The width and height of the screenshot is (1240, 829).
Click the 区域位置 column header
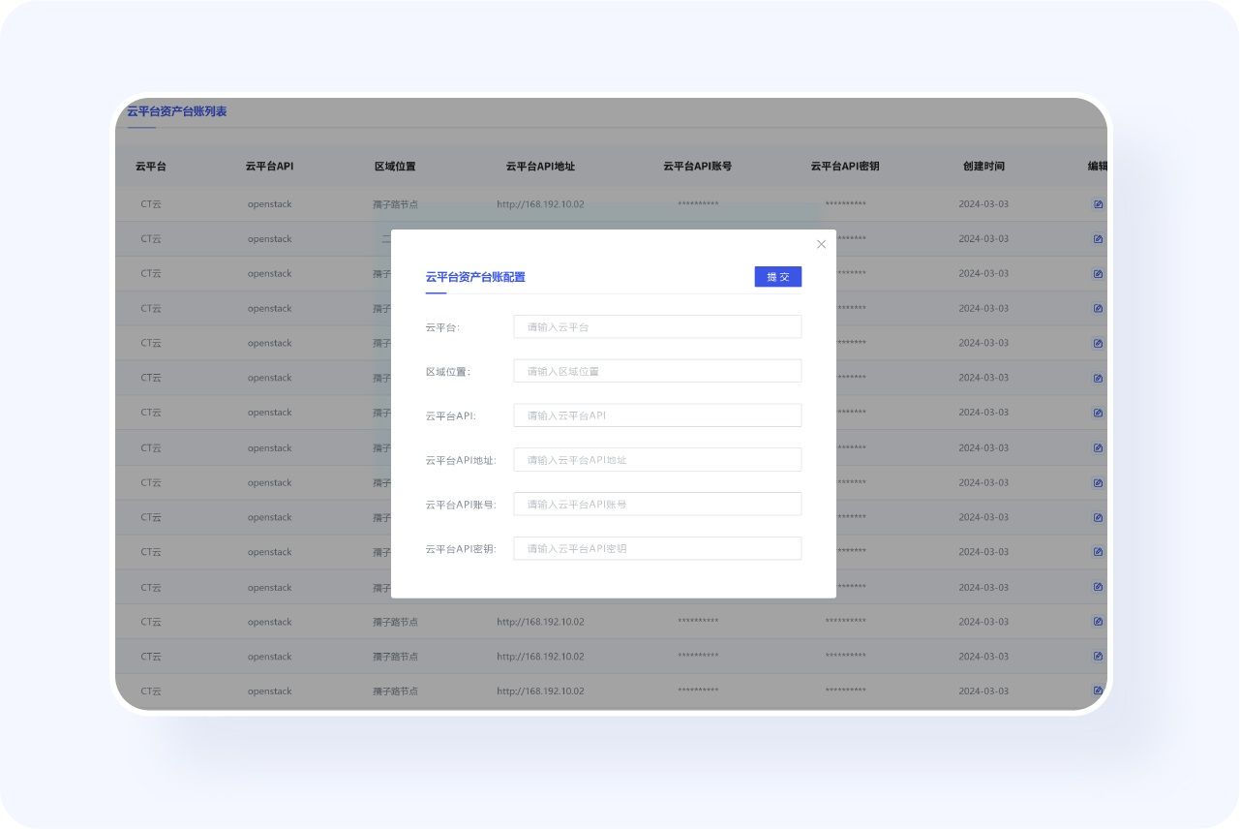(x=395, y=167)
